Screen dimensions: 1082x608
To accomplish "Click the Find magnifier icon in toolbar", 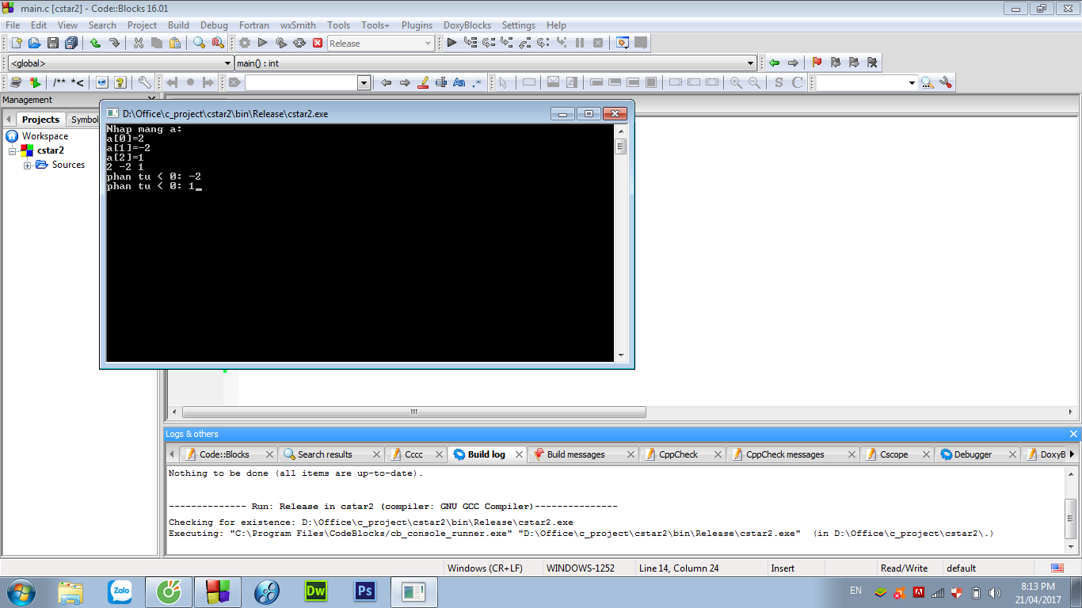I will pyautogui.click(x=200, y=43).
